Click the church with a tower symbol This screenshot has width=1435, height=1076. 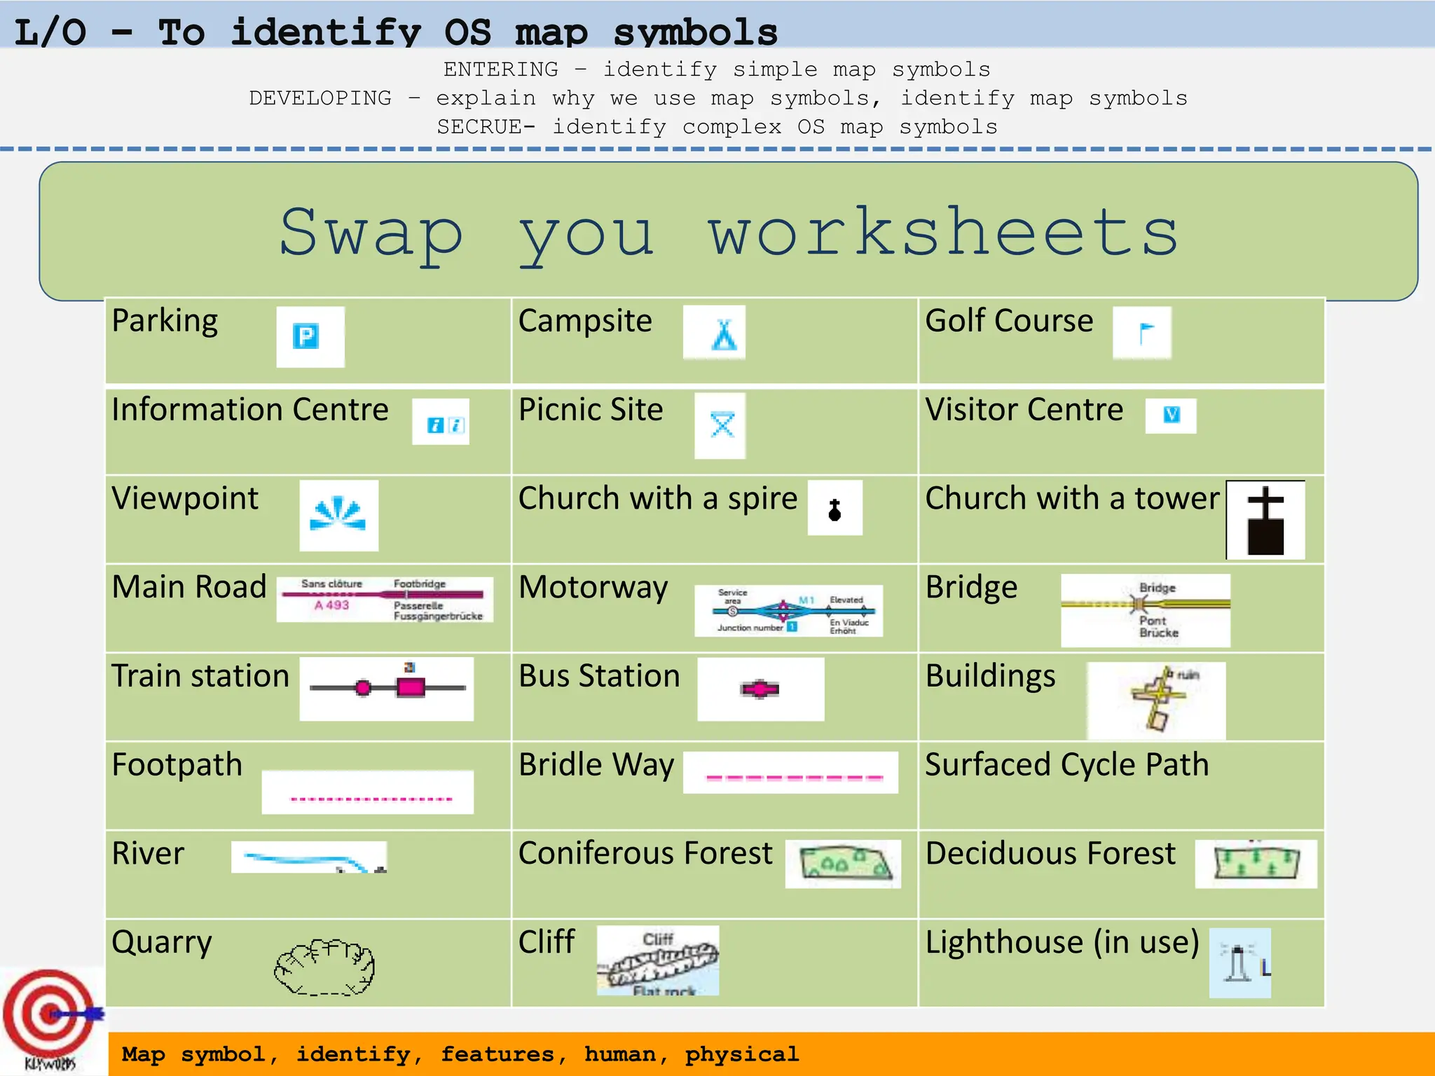[x=1265, y=520]
